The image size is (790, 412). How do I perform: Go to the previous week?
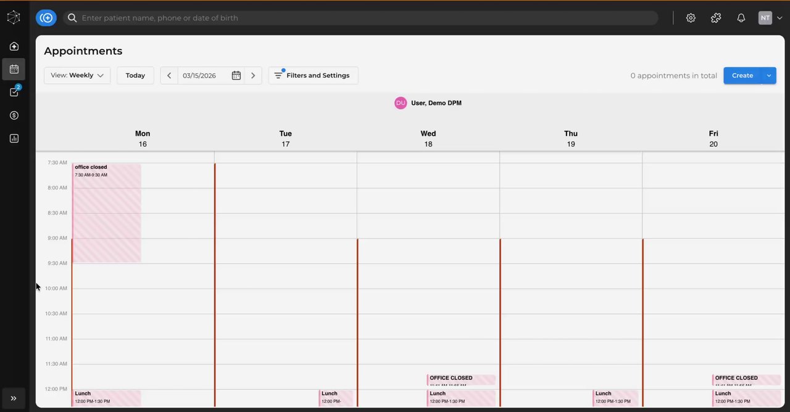169,75
